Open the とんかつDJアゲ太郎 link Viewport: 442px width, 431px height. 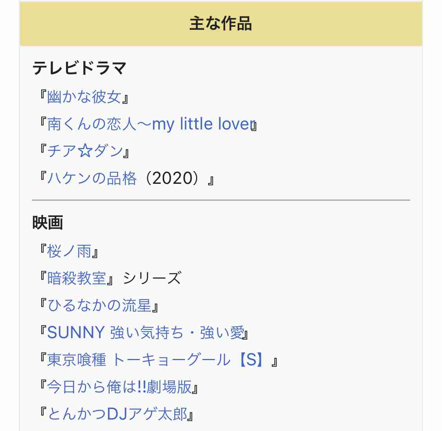click(117, 414)
